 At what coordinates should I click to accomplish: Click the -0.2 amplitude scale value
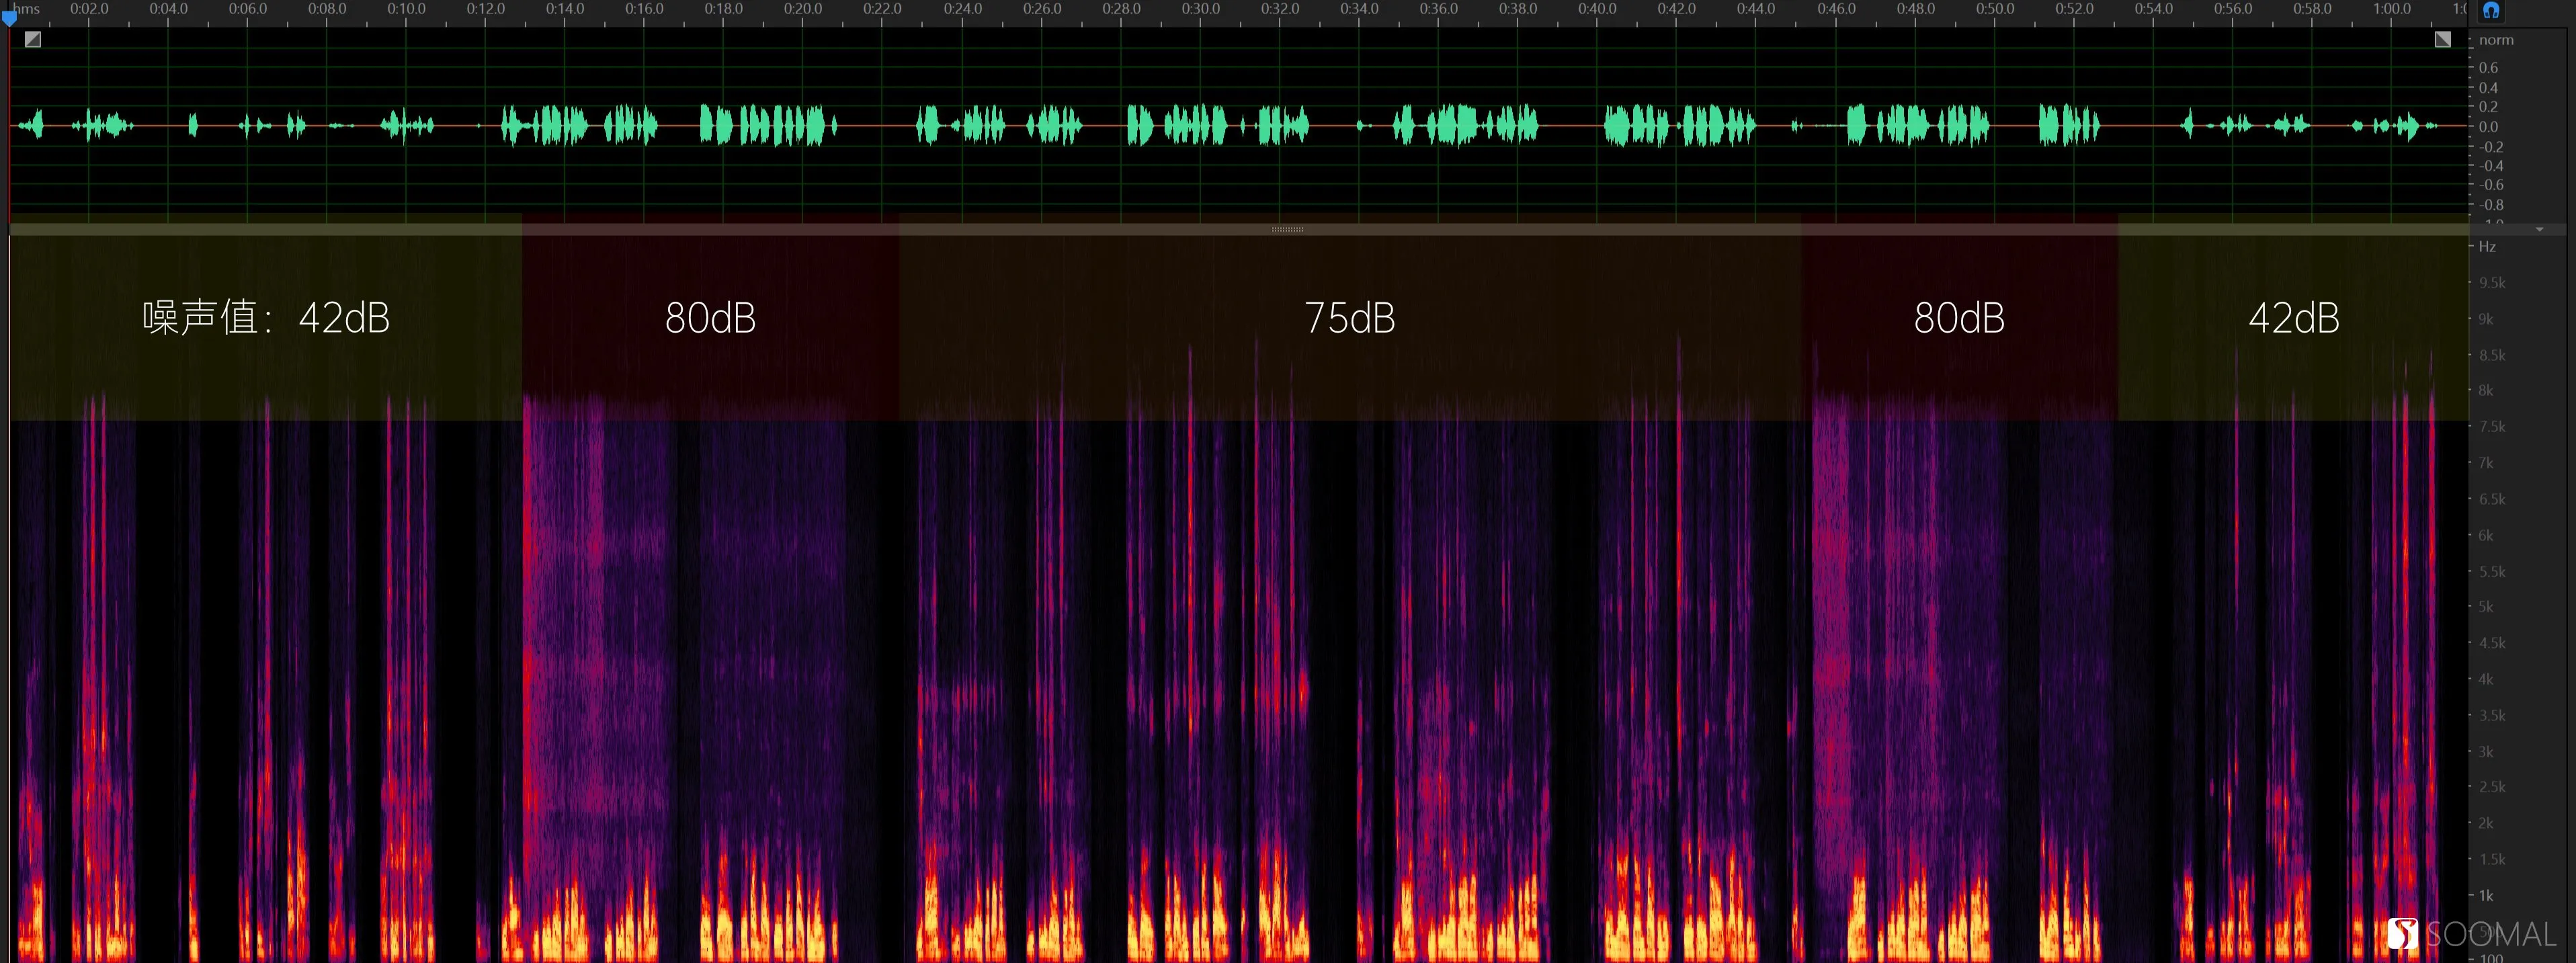coord(2492,147)
